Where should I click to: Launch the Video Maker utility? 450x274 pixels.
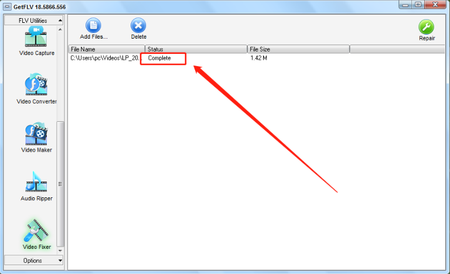[x=36, y=137]
